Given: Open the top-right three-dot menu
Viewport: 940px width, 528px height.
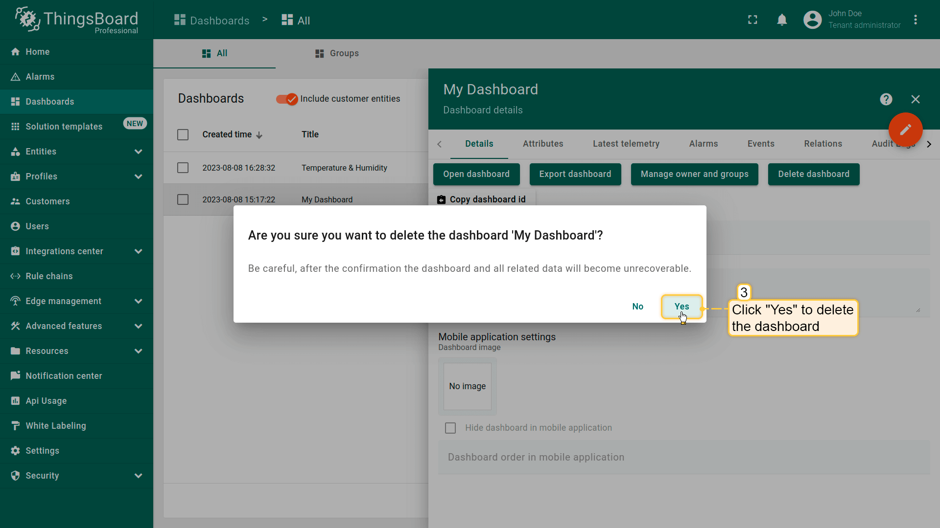Looking at the screenshot, I should 915,20.
